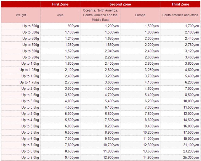The height and width of the screenshot is (161, 201).
Task: Select the Up to 6.0kg row label
Action: [30, 139]
